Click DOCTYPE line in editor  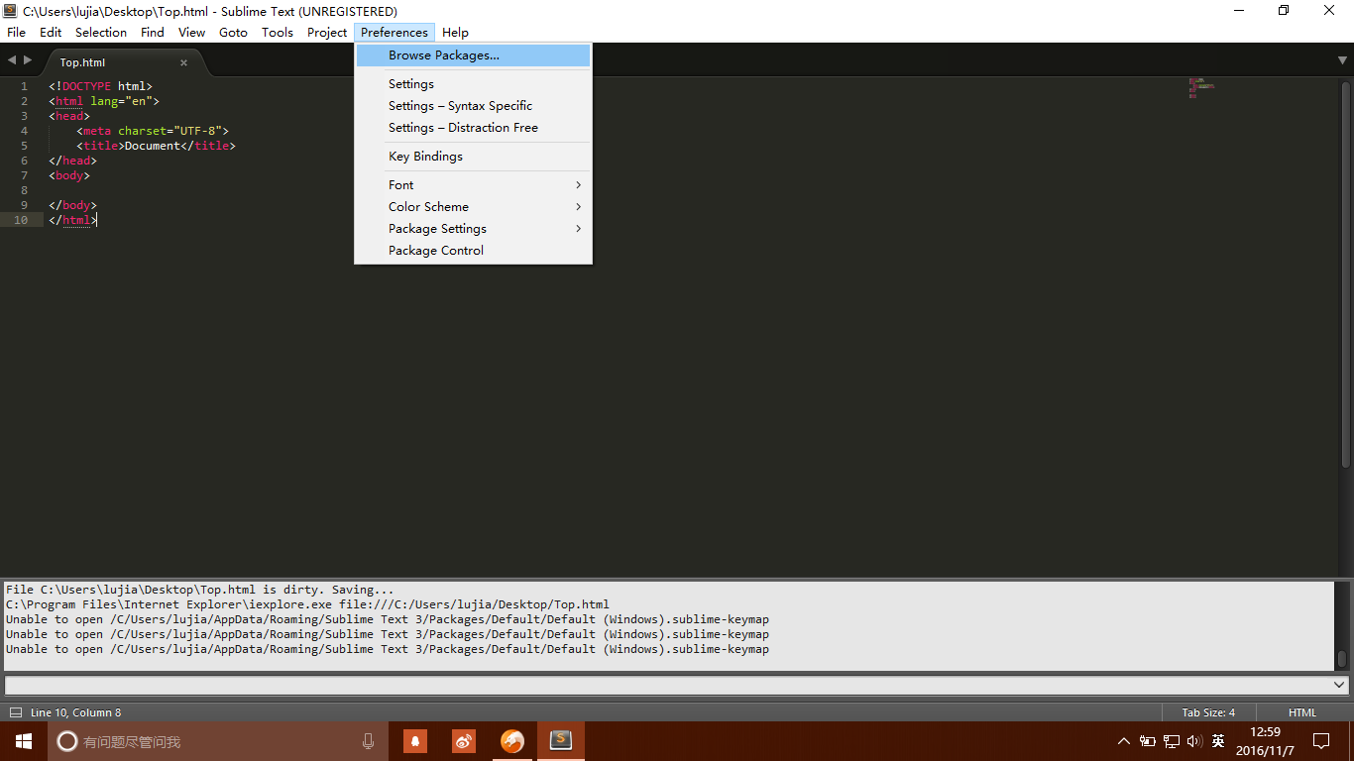pos(100,86)
